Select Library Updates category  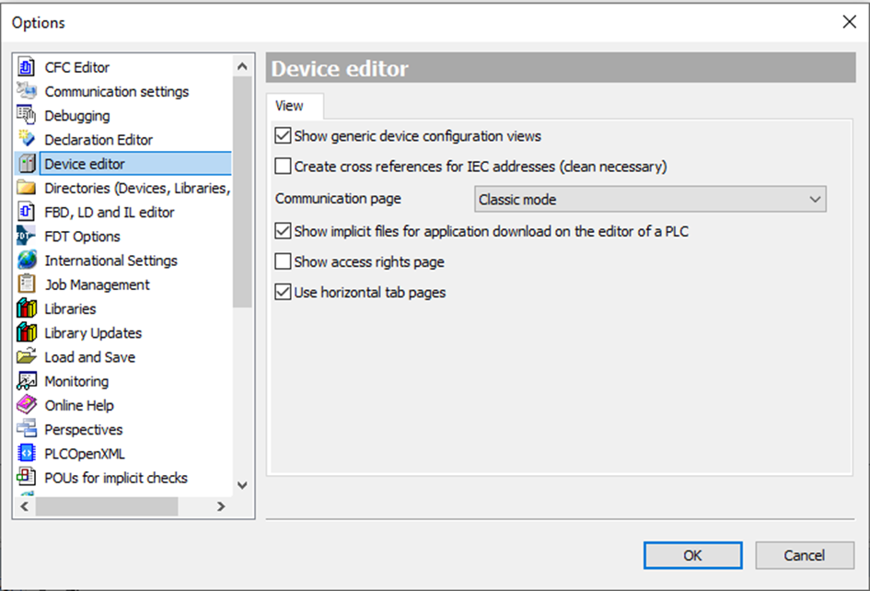pyautogui.click(x=93, y=332)
